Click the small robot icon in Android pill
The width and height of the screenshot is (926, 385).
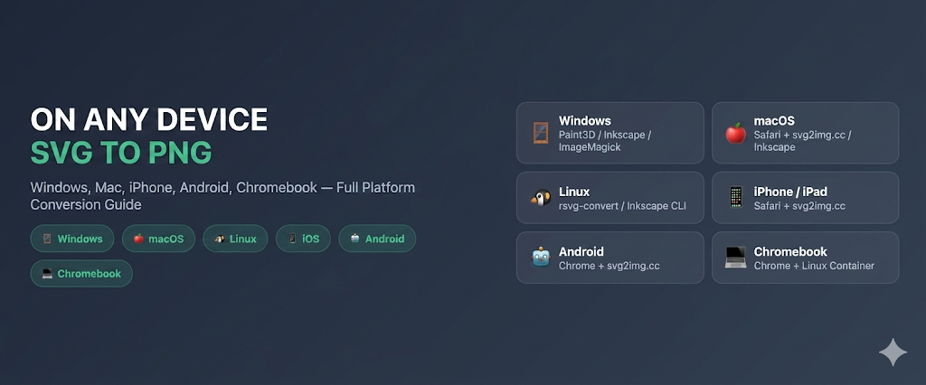coord(354,239)
